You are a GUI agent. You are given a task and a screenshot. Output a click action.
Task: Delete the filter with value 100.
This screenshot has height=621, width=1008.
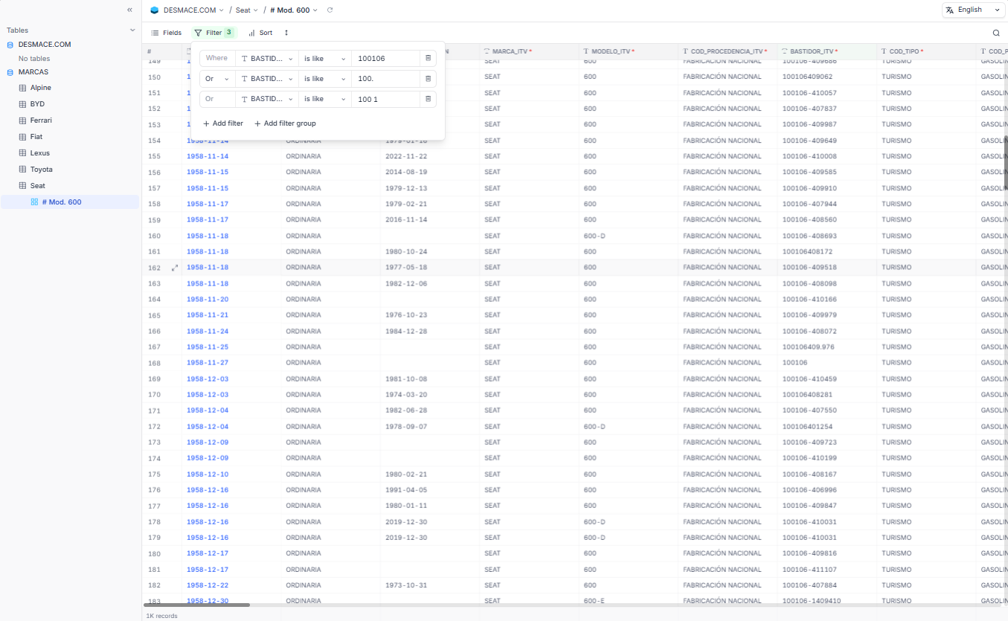428,78
